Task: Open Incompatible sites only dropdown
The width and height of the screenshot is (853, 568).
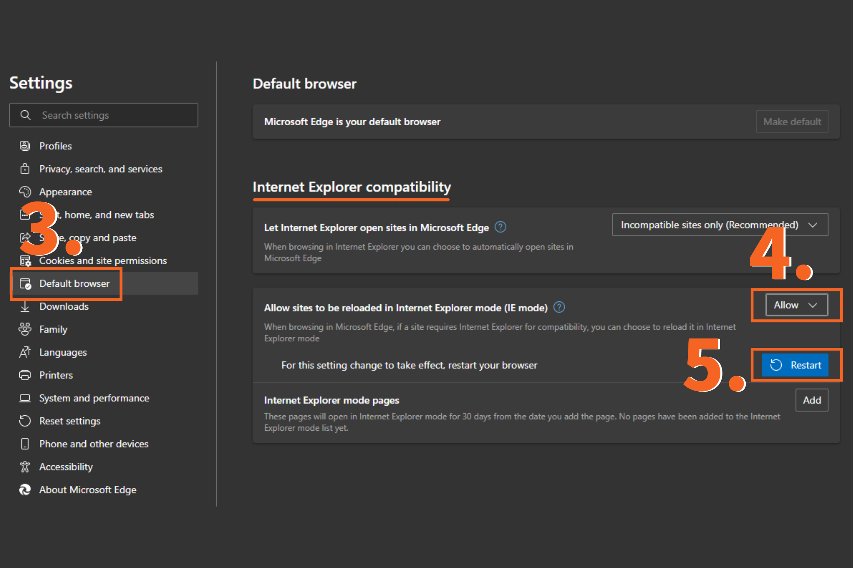Action: click(x=720, y=225)
